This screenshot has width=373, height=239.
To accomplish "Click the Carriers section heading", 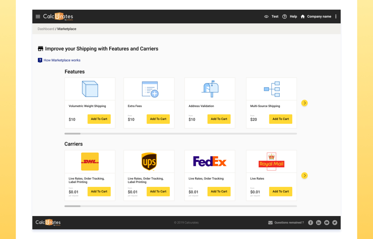I will pos(73,144).
